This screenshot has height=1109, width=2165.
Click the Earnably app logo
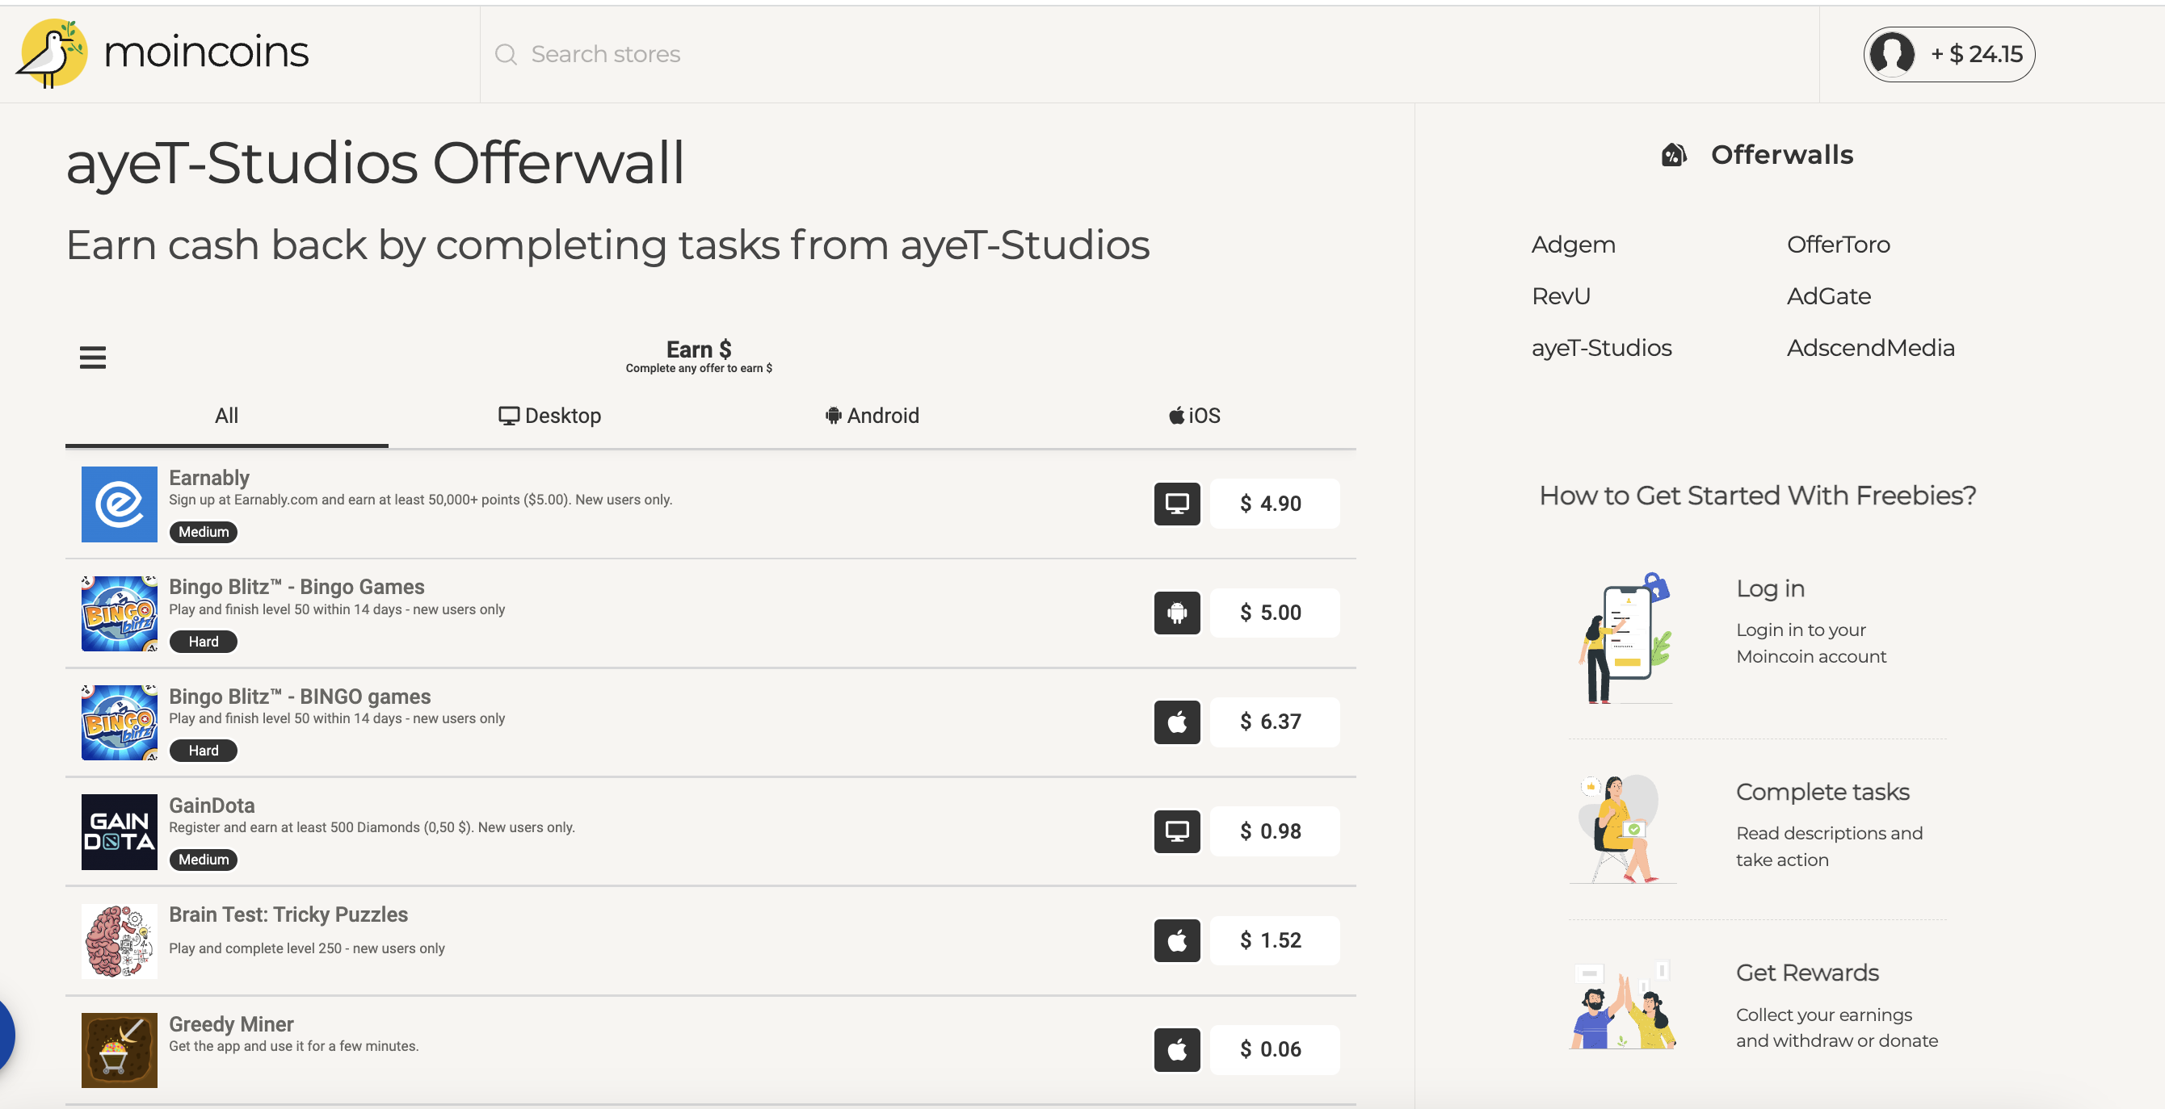coord(120,504)
